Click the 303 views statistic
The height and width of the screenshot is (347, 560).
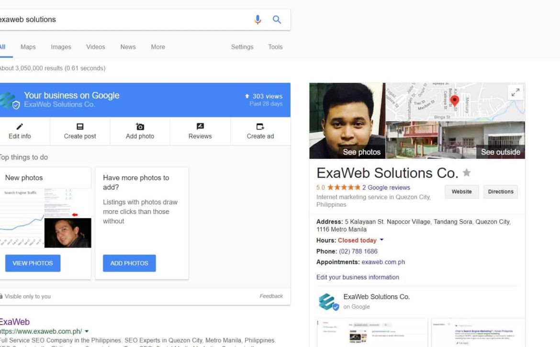click(264, 96)
